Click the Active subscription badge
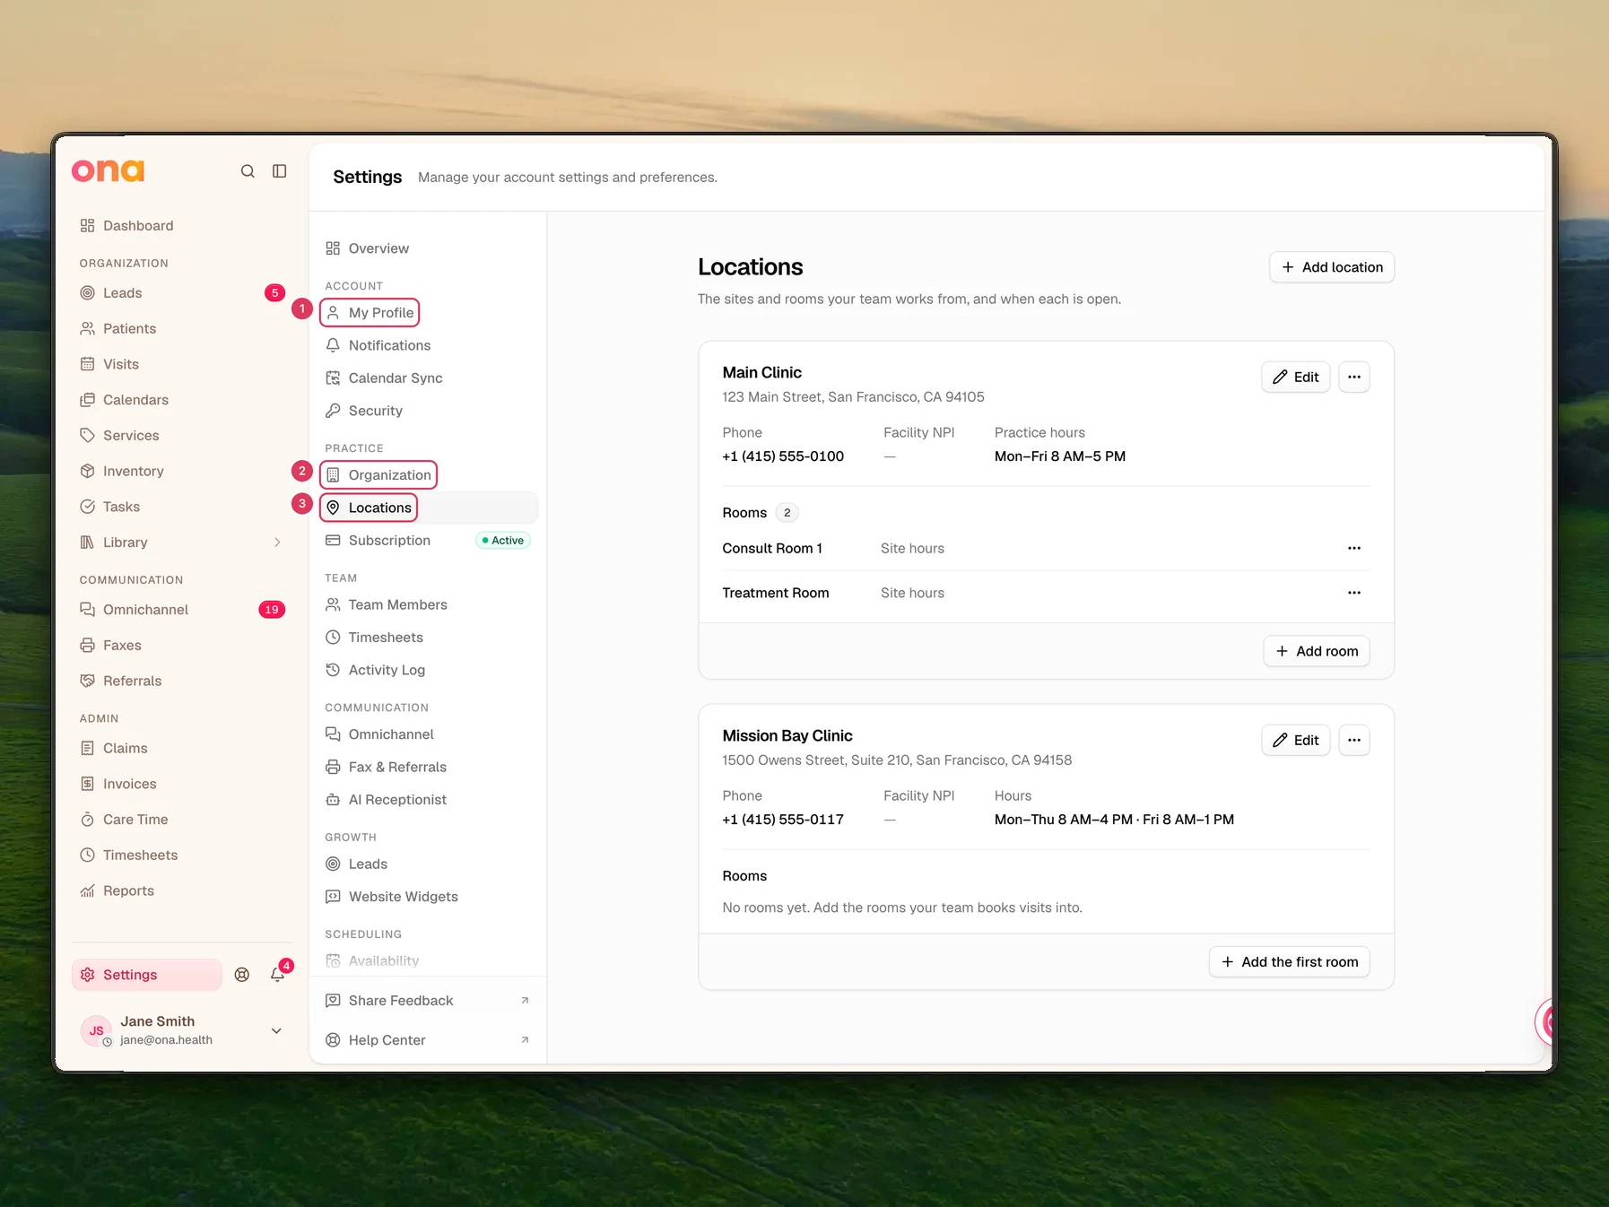Viewport: 1609px width, 1207px height. pos(503,541)
